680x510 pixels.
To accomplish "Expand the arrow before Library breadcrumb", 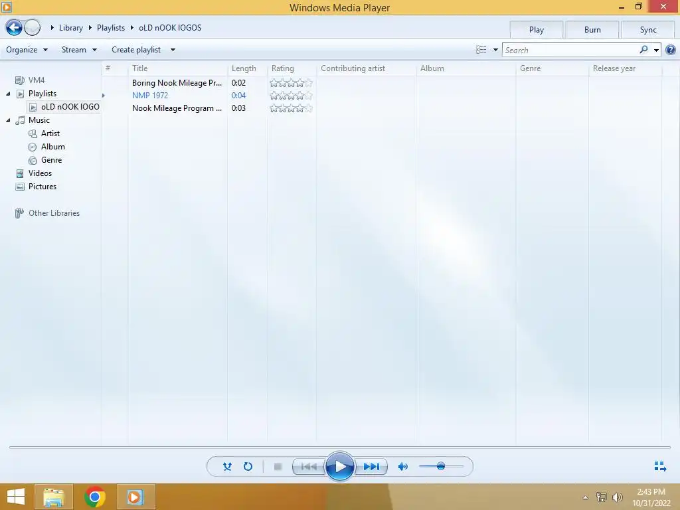I will (52, 28).
